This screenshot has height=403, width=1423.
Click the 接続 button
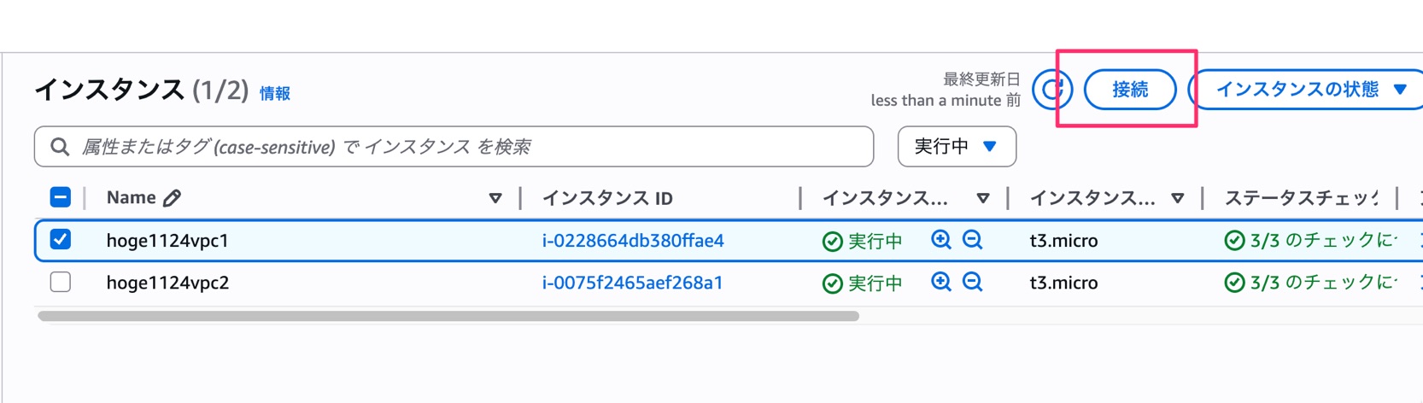click(x=1129, y=90)
